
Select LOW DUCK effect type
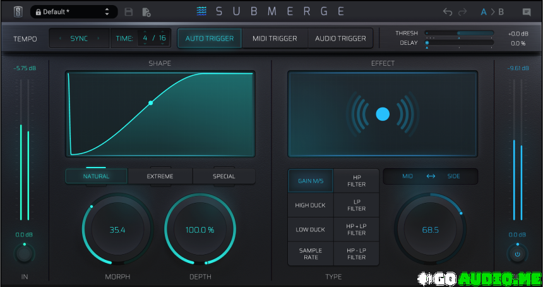click(311, 229)
